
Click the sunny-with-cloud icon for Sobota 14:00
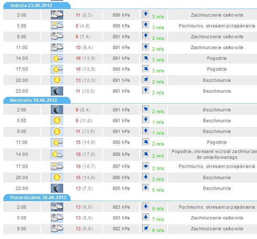tap(57, 58)
